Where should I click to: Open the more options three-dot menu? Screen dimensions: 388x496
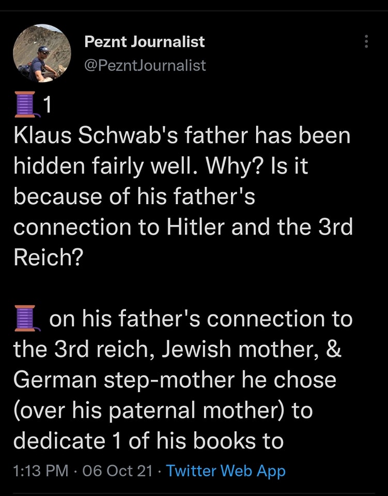click(366, 42)
